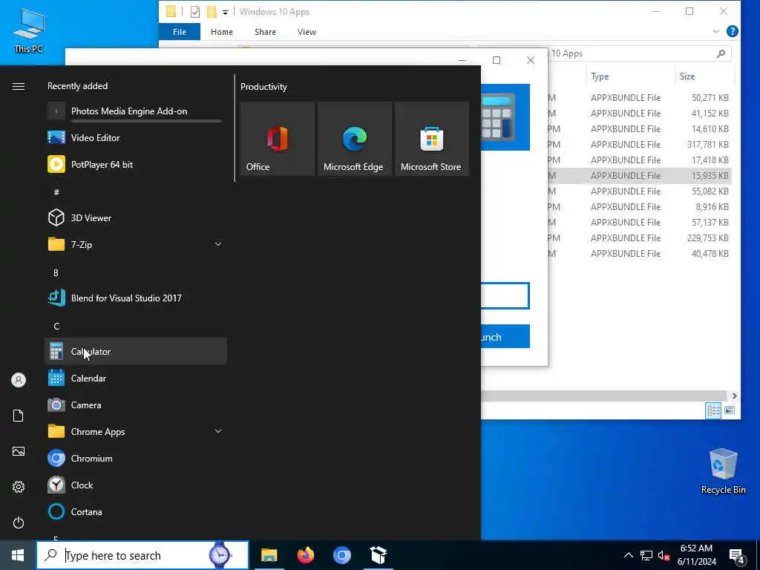Sort files by the Type column
This screenshot has height=570, width=760.
(629, 76)
